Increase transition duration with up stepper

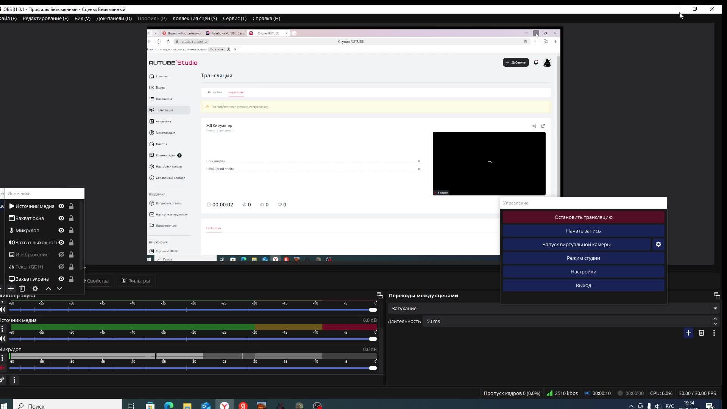pos(715,319)
